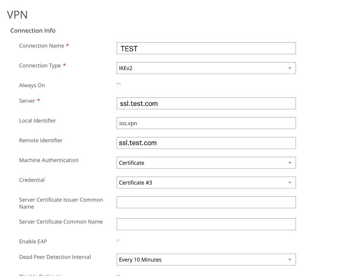Click the Server Certificate Issuer Common Name field
Image resolution: width=337 pixels, height=276 pixels.
(206, 202)
